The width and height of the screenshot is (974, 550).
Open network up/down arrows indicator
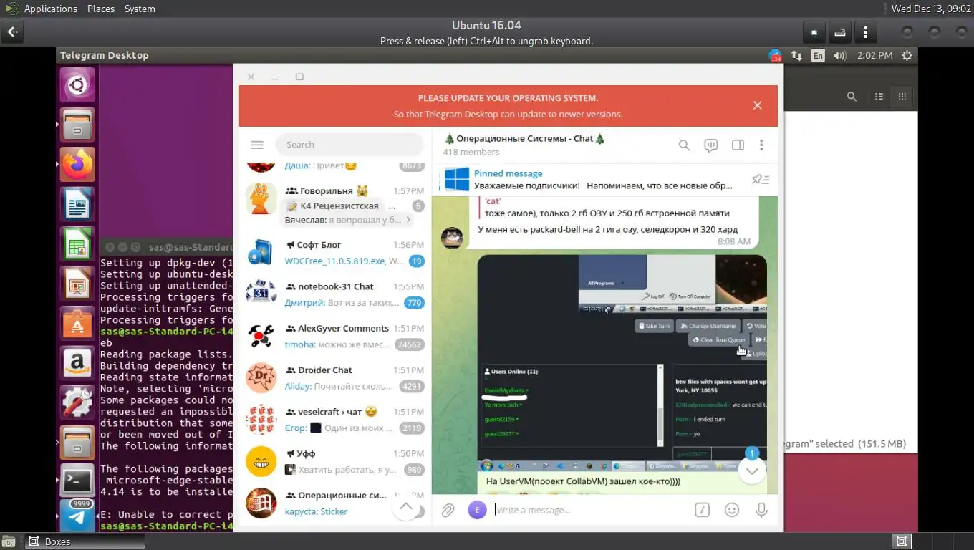(796, 55)
